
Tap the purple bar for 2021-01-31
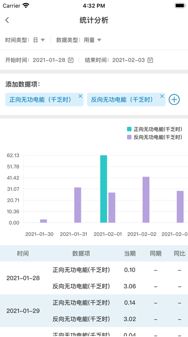click(78, 205)
